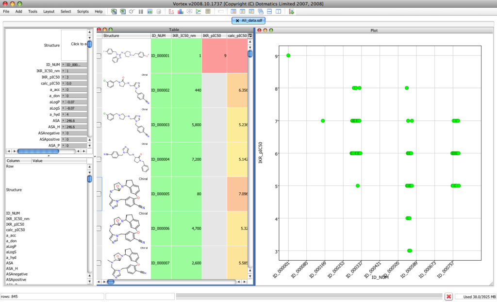Click the cascade windows toolbar icon
497x302 pixels.
pyautogui.click(x=261, y=12)
